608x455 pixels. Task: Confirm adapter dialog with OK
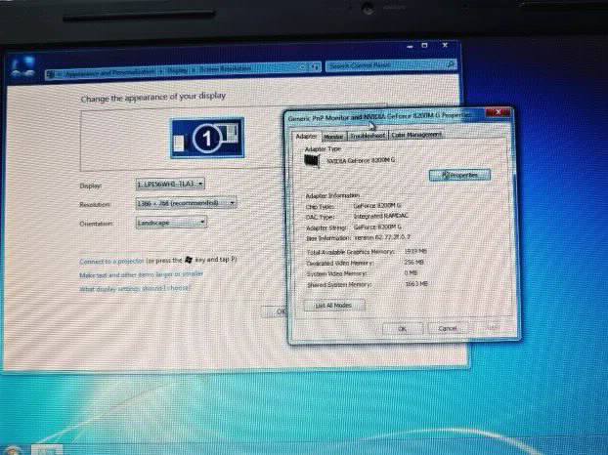tap(402, 329)
